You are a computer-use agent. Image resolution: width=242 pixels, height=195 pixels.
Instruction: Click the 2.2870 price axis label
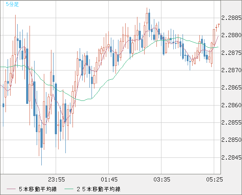coord(231,70)
